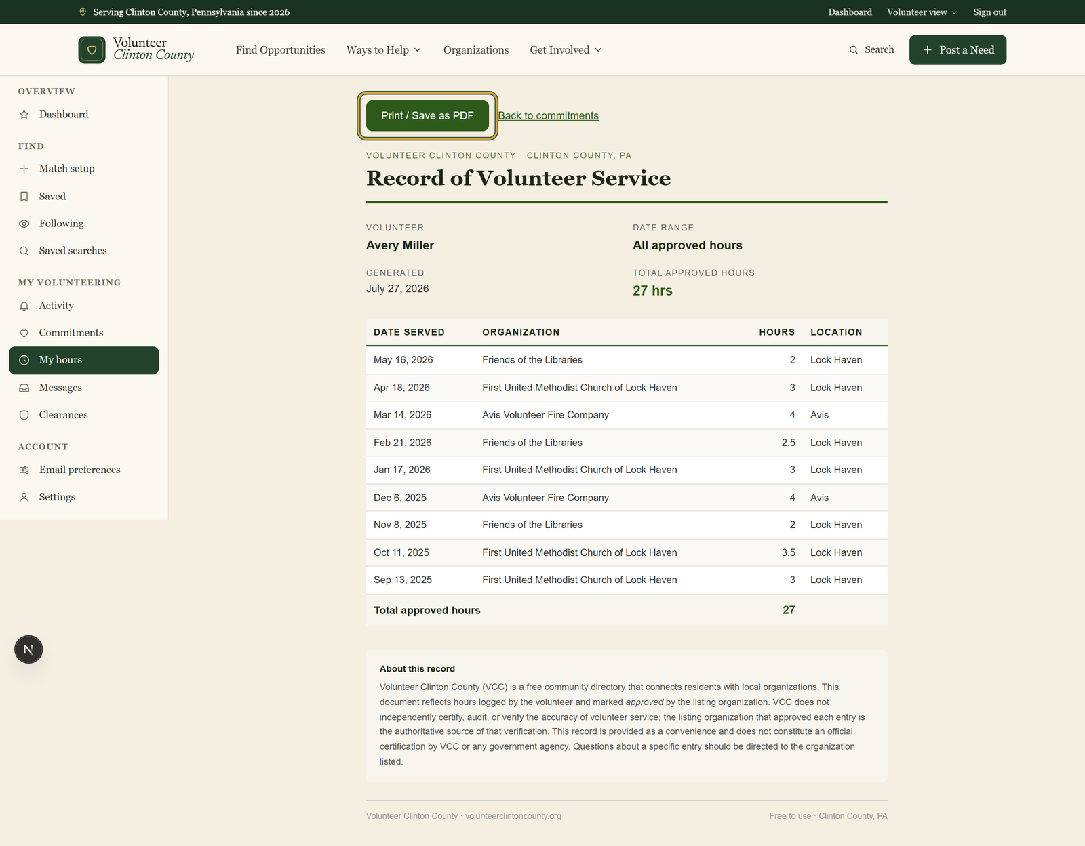Go to Dashboard in top bar
Screen dimensions: 1085x846
850,12
